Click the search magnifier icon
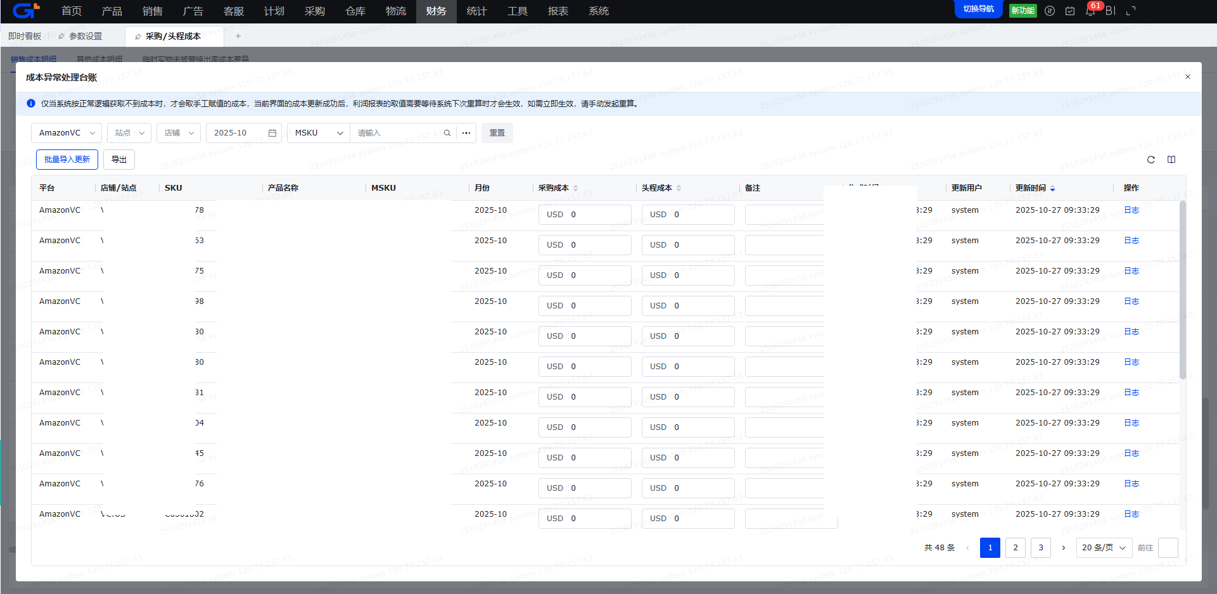The width and height of the screenshot is (1217, 594). (x=447, y=133)
